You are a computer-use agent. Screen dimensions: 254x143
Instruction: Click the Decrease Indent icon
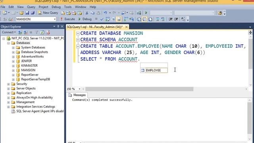(x=170, y=19)
